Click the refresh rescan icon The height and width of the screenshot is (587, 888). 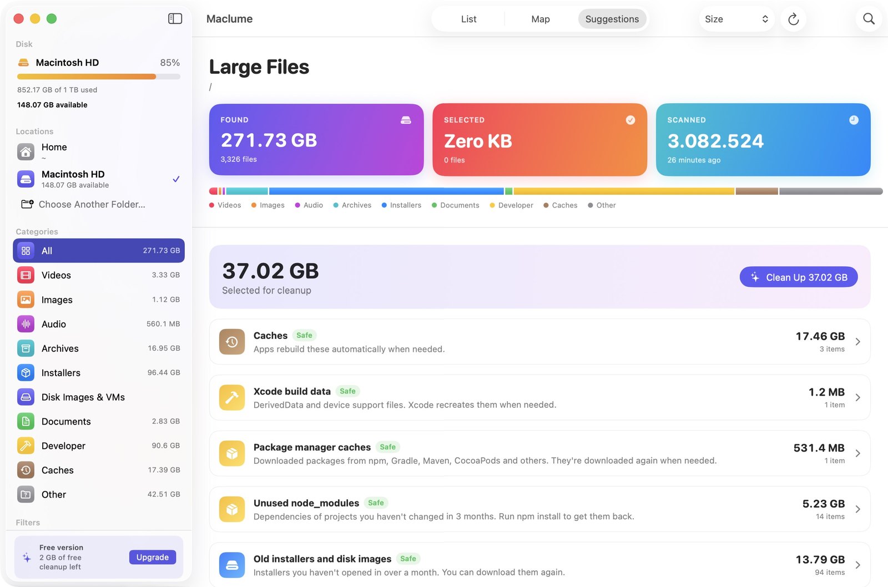pos(793,19)
